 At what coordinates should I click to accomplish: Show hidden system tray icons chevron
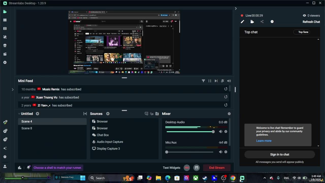pyautogui.click(x=265, y=178)
